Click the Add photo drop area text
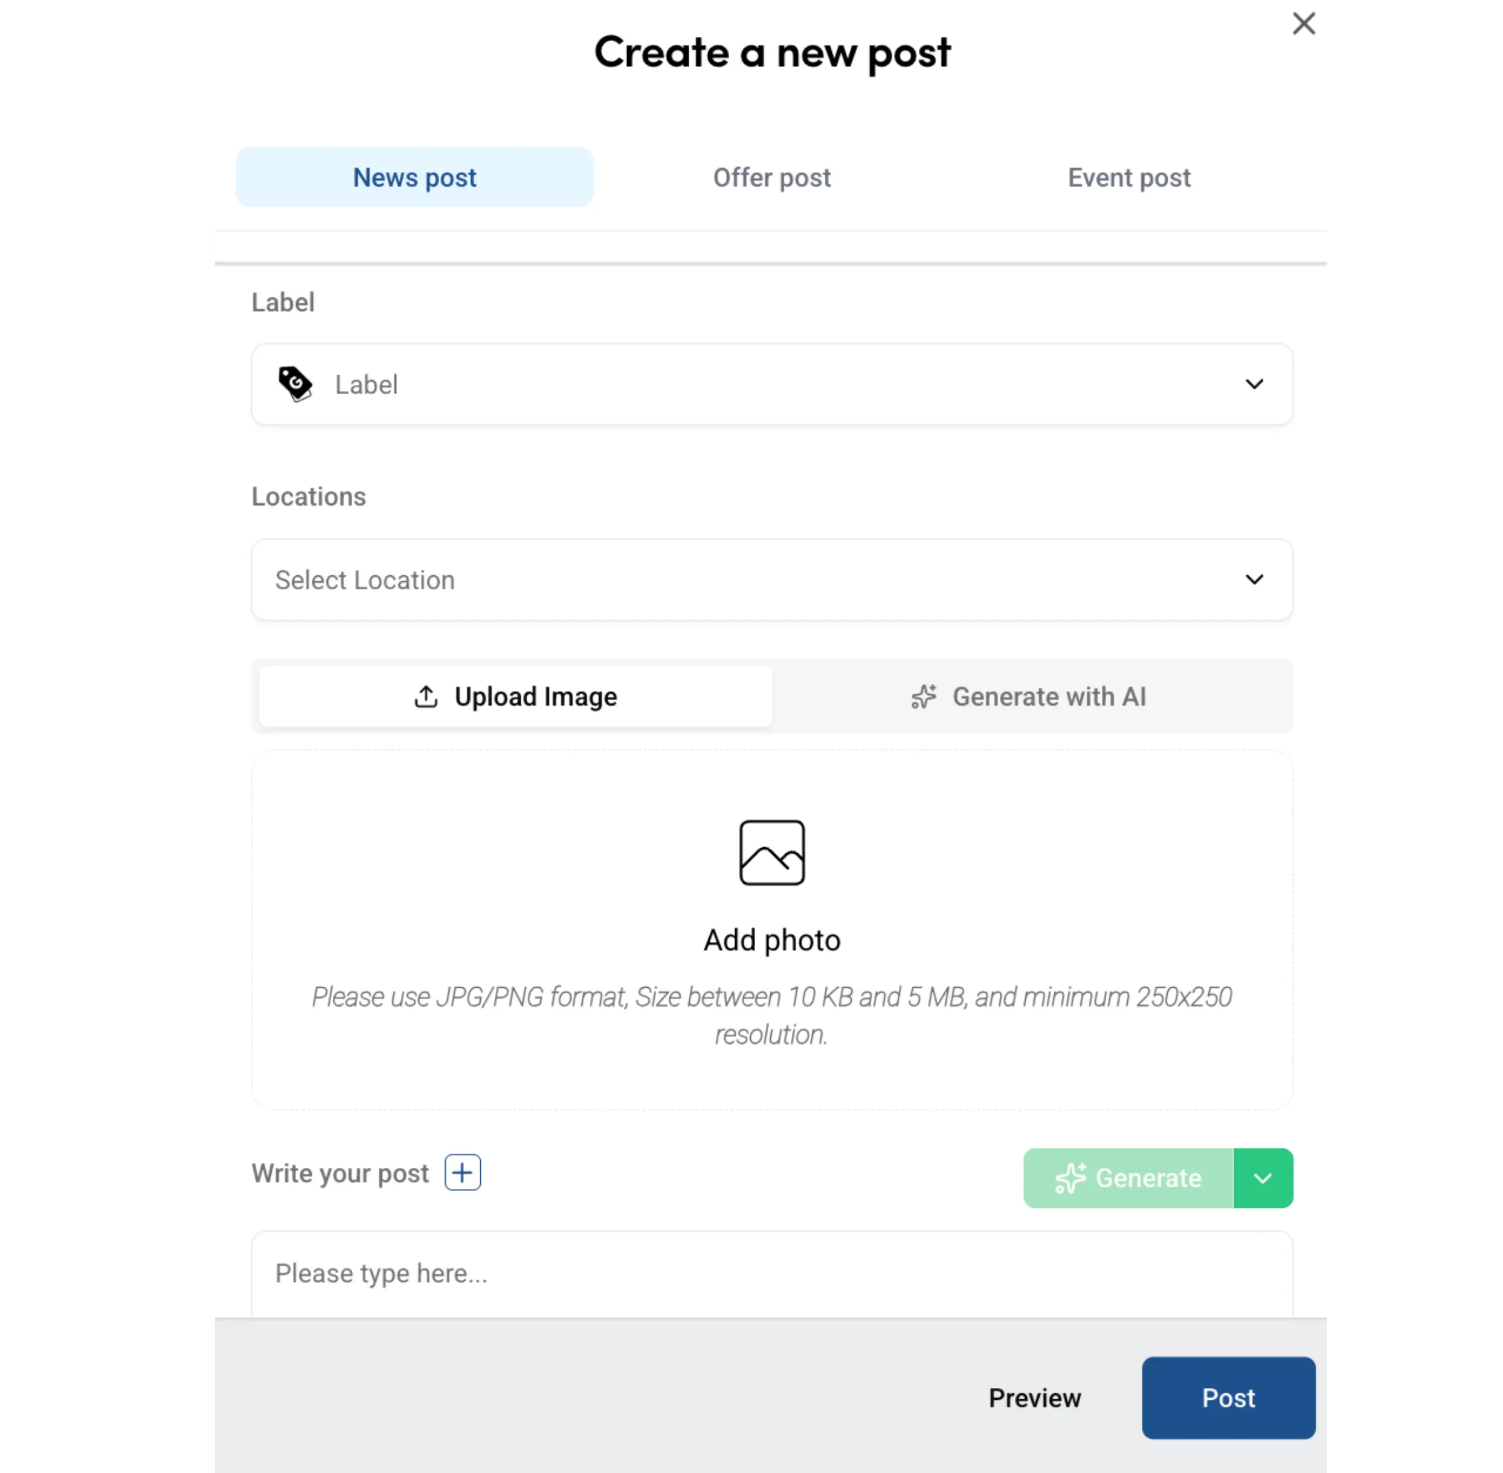Screen dimensions: 1503x1473 [x=771, y=940]
